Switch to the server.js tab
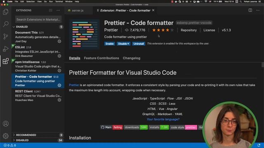Screen dimensions: 264x148 78,10
